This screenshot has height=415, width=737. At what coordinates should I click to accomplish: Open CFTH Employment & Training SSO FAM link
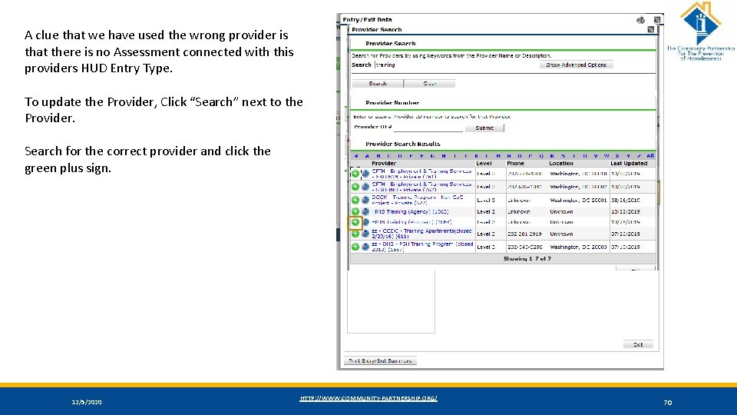pos(421,174)
